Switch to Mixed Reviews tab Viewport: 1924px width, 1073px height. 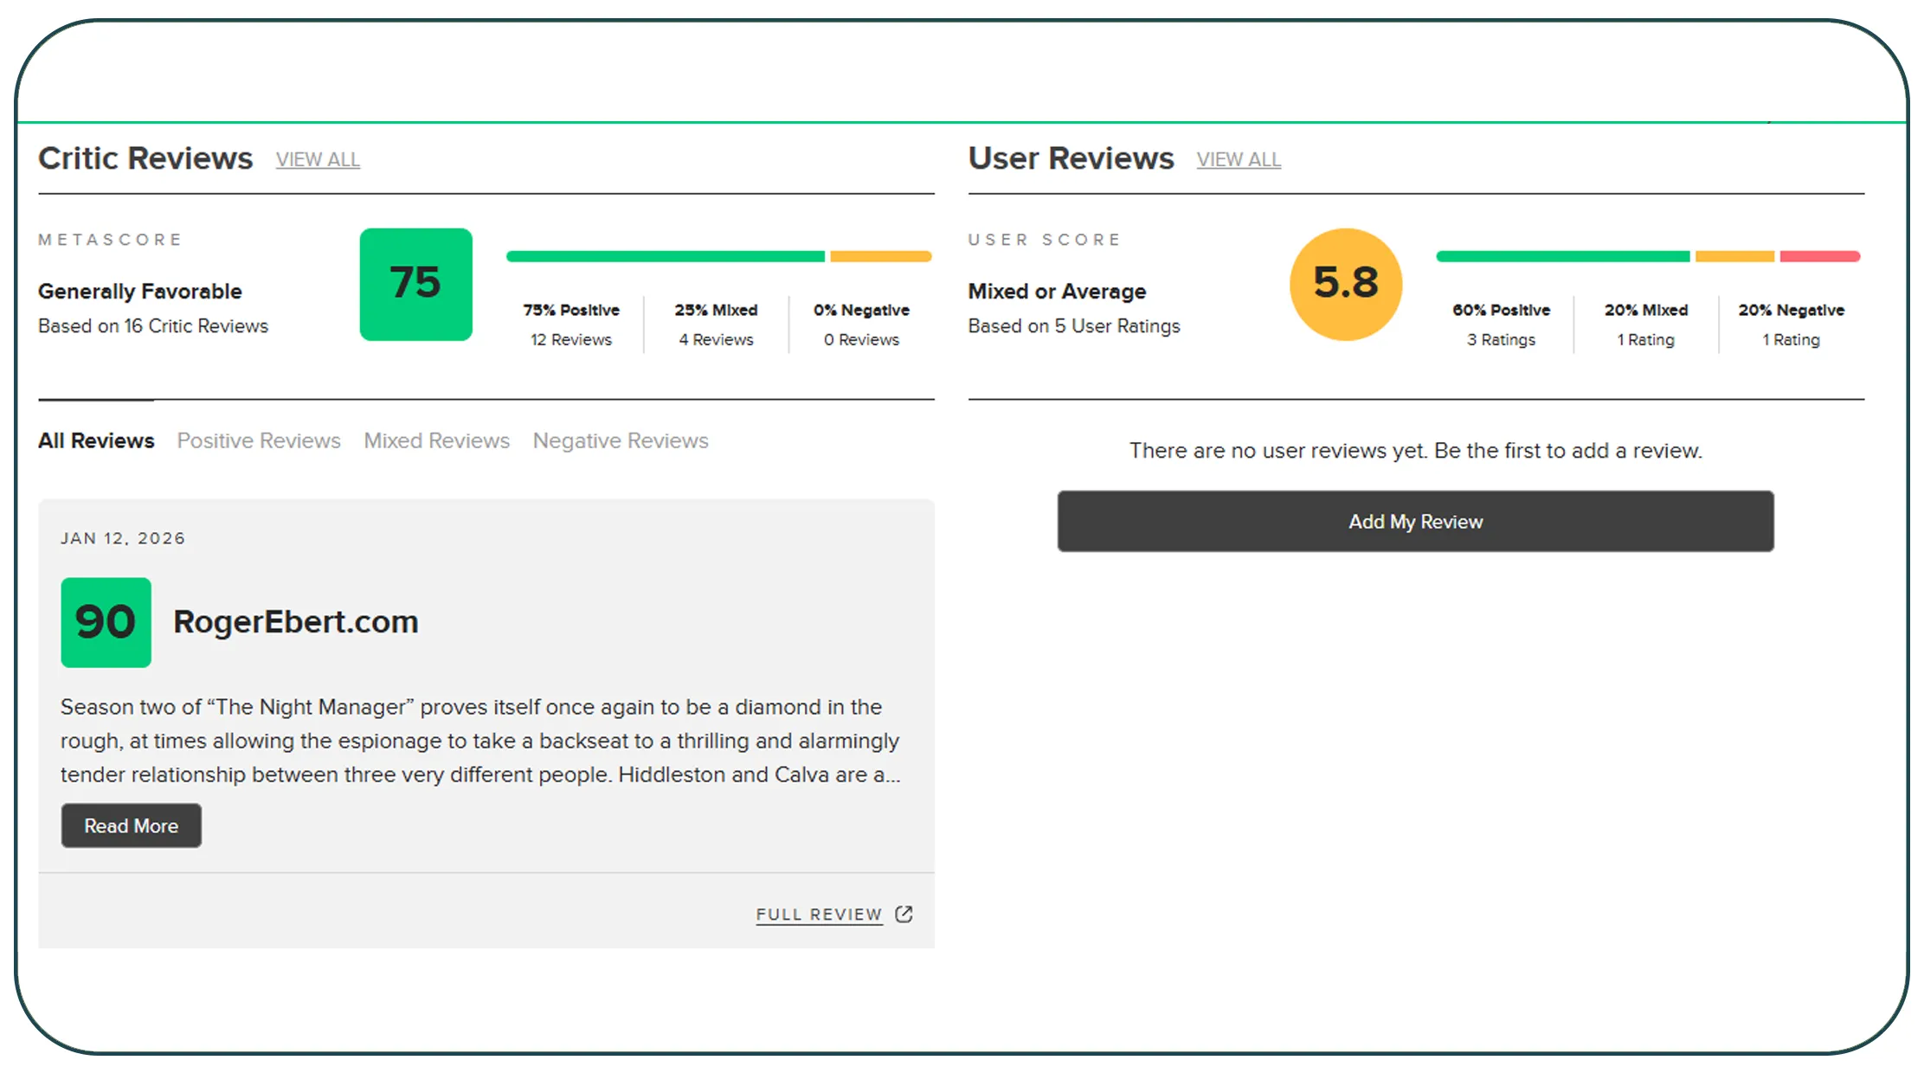point(436,440)
